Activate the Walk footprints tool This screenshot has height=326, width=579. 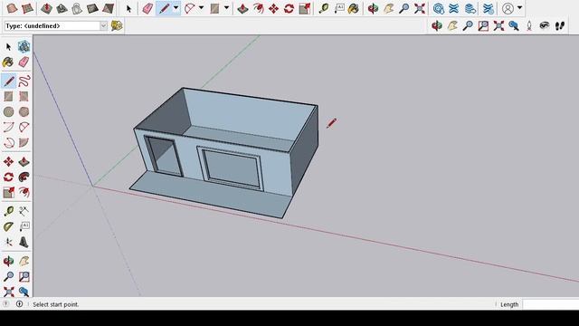point(560,26)
